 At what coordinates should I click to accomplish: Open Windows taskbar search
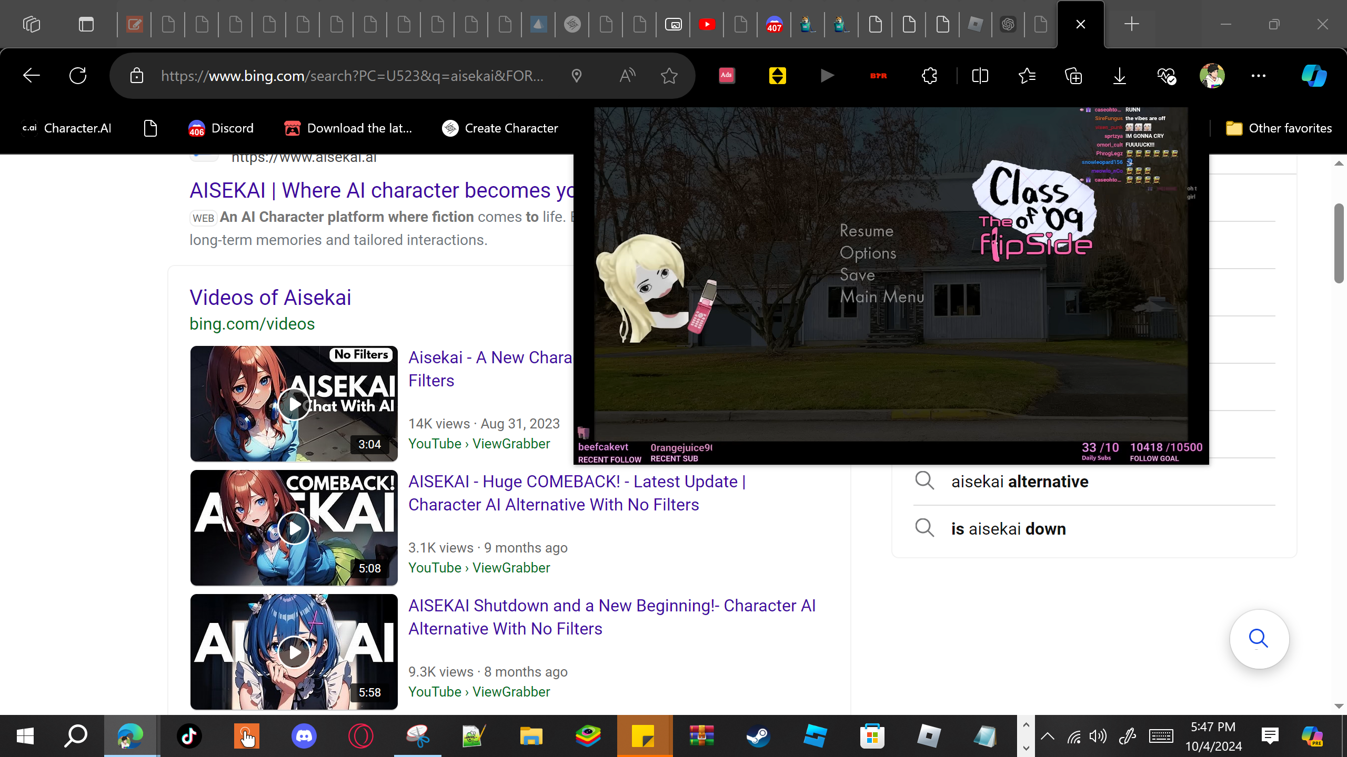pos(76,736)
